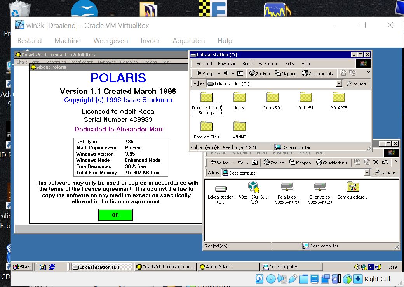Expand forward history arrow in Deze computer window

pos(247,163)
